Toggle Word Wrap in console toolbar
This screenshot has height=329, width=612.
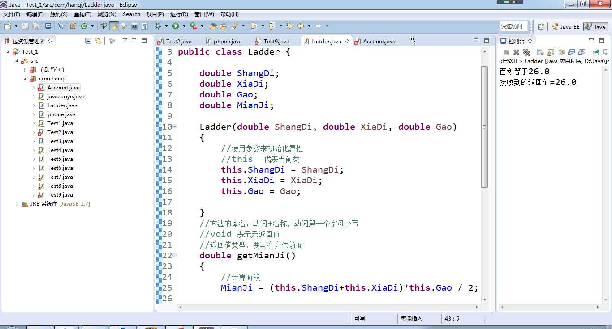561,52
